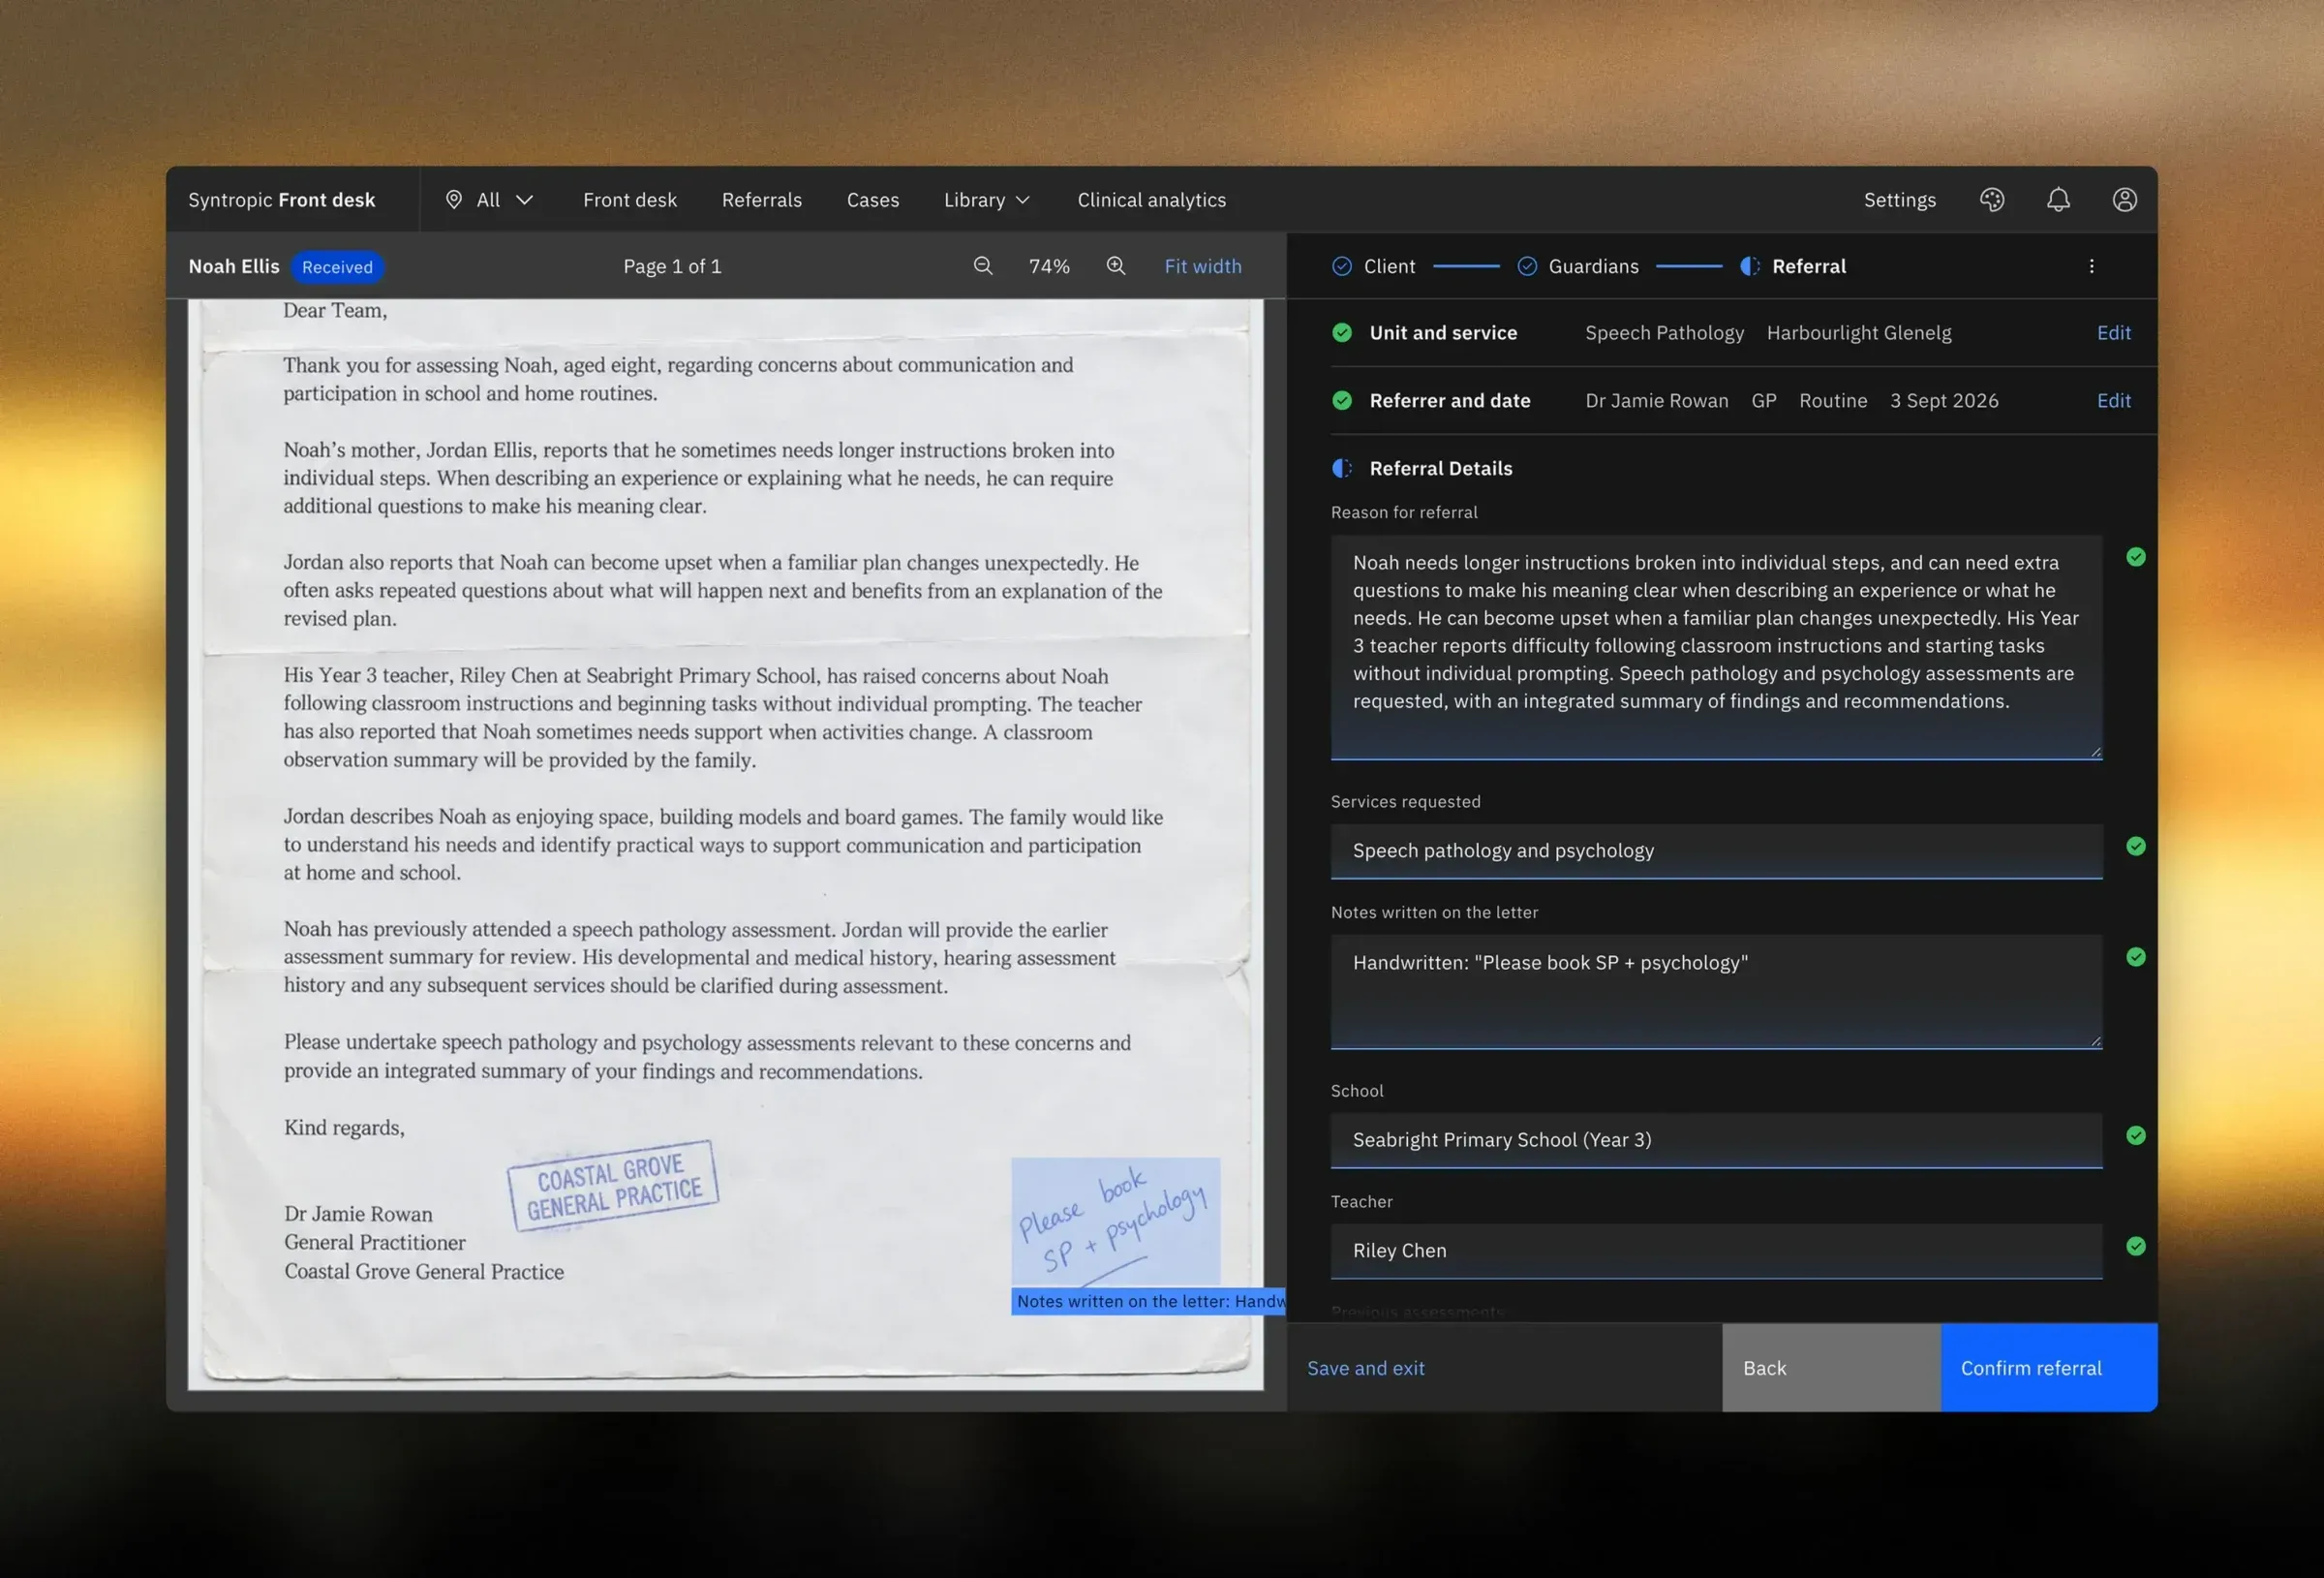Image resolution: width=2324 pixels, height=1578 pixels.
Task: Edit the Referrer and date row
Action: [2114, 401]
